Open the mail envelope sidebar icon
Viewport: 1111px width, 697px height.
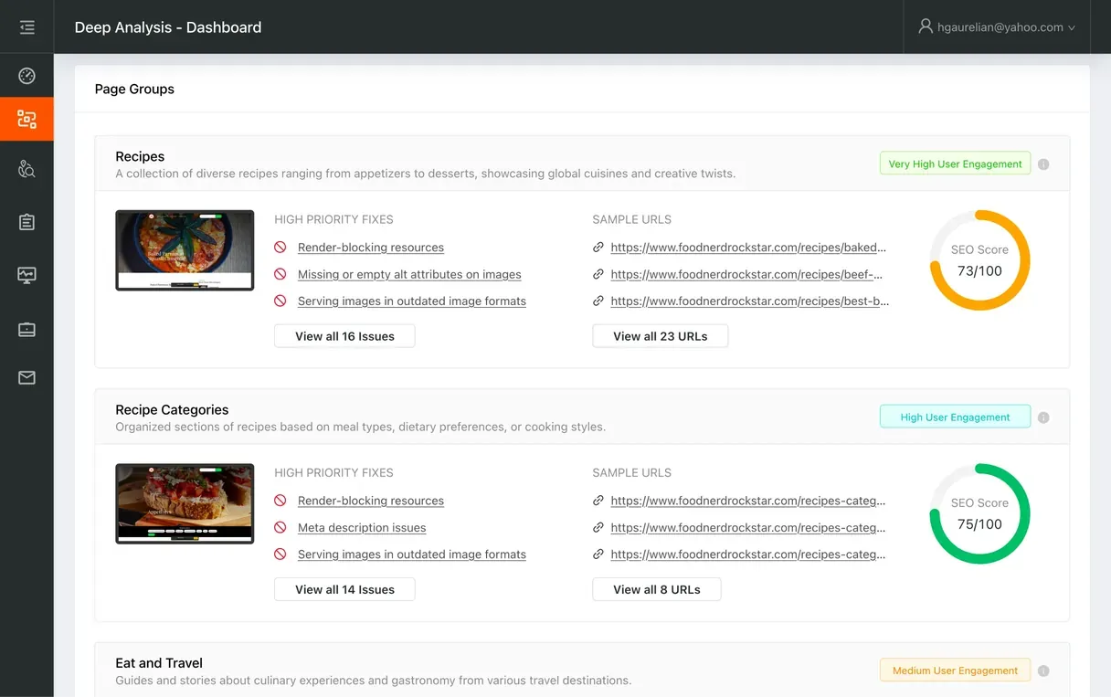[x=26, y=377]
